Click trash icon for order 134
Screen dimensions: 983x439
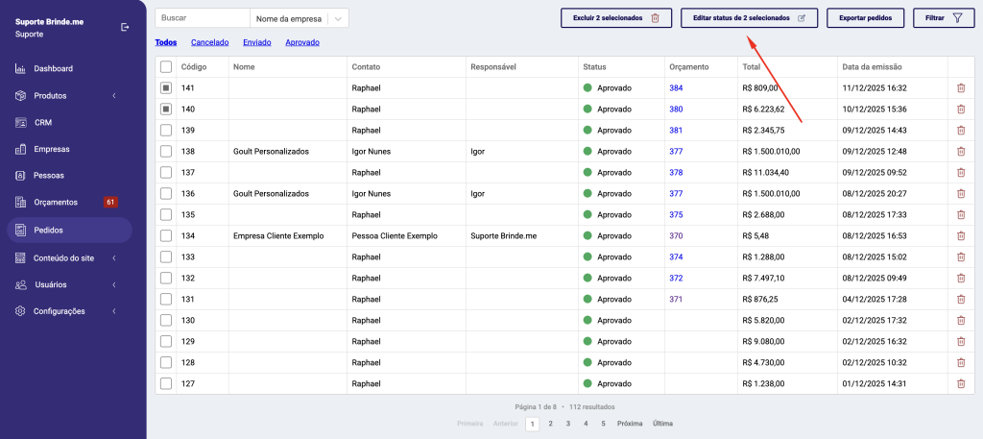(961, 235)
